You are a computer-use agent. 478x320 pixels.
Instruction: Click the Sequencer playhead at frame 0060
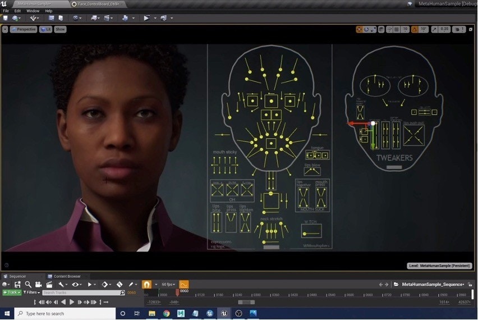tap(177, 292)
